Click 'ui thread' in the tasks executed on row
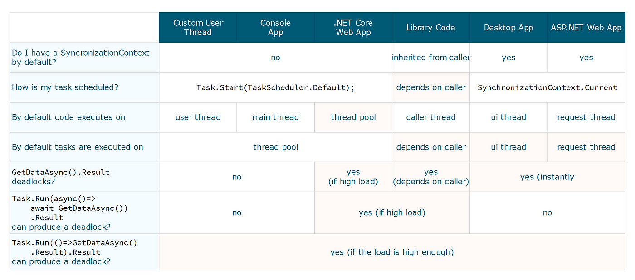This screenshot has width=635, height=280. 508,147
